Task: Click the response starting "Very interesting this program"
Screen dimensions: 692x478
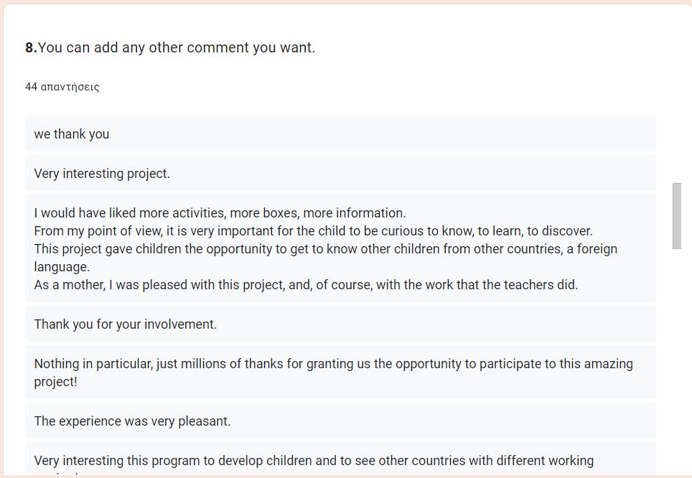Action: (x=314, y=461)
